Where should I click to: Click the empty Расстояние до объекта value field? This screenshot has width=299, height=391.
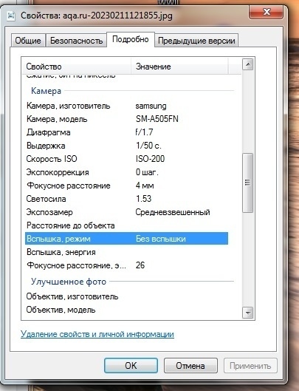pos(182,225)
